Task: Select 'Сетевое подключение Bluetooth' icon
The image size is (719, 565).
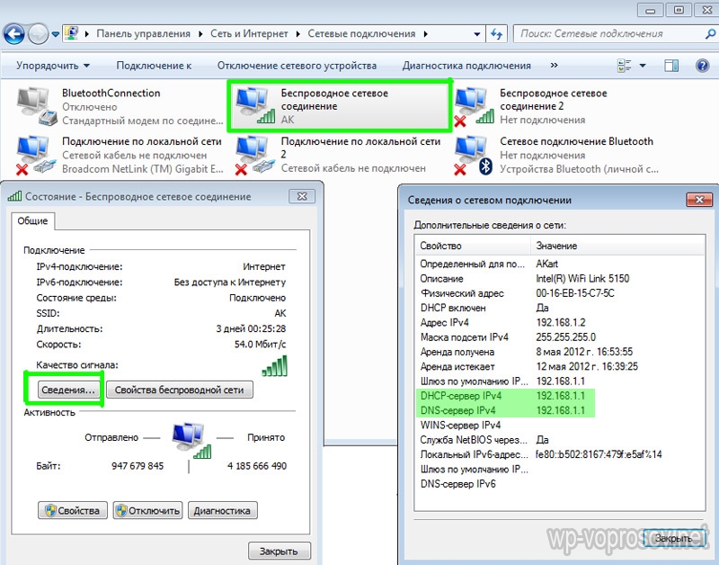Action: (475, 155)
